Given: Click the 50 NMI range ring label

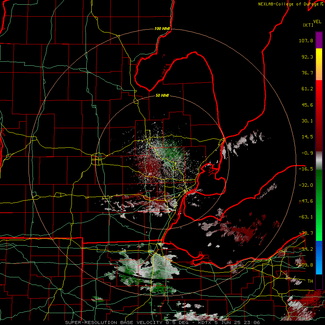Looking at the screenshot, I should tap(162, 96).
